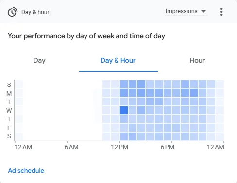Open the Impressions metric dropdown
Screen dimensions: 237x183
pos(186,11)
